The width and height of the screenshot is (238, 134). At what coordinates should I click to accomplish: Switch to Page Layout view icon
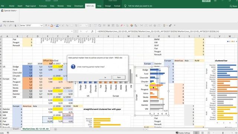point(202,133)
